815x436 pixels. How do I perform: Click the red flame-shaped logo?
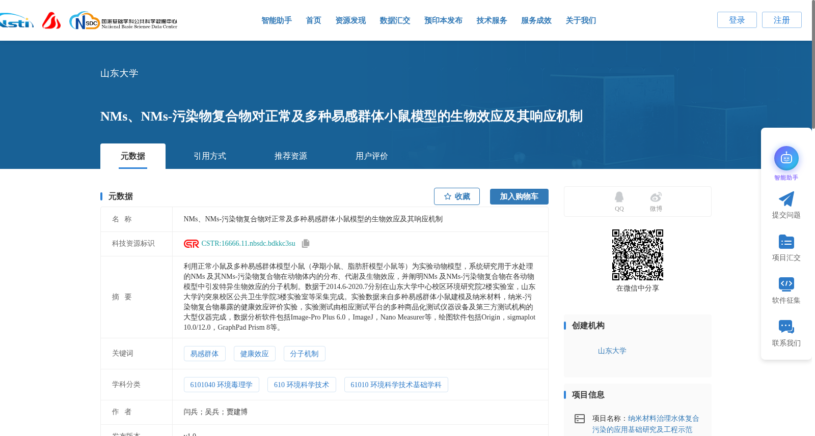coord(51,20)
